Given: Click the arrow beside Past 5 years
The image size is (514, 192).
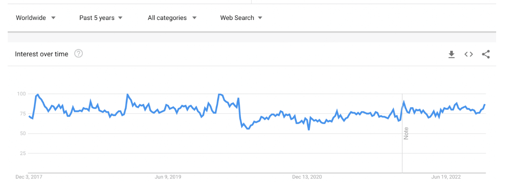Looking at the screenshot, I should click(x=120, y=18).
